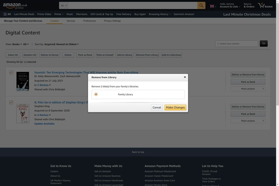Open the UK flag language selector

point(213,6)
